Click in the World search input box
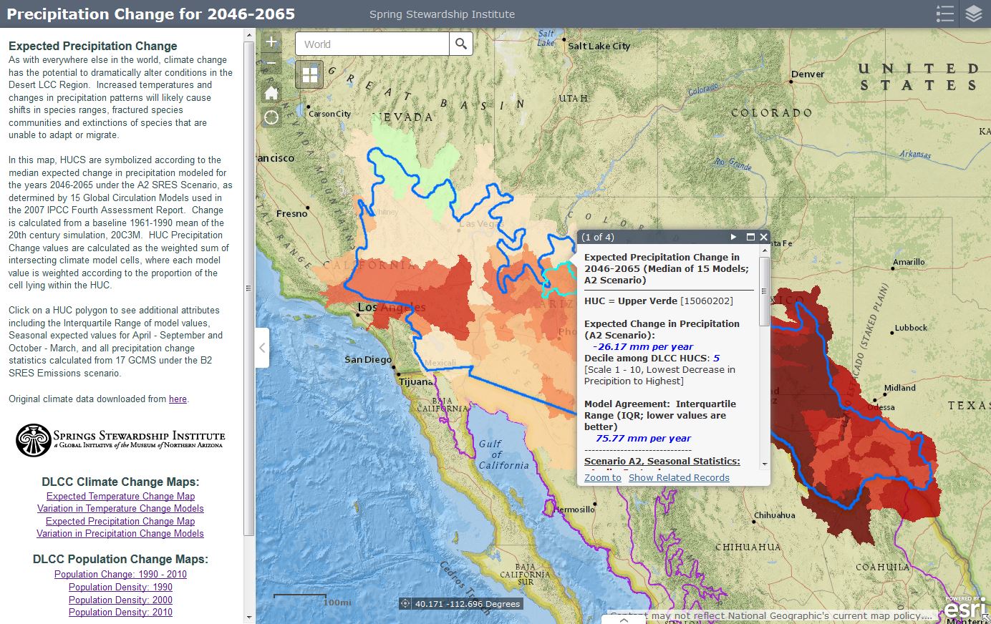Screen dimensions: 991x624 (x=372, y=44)
